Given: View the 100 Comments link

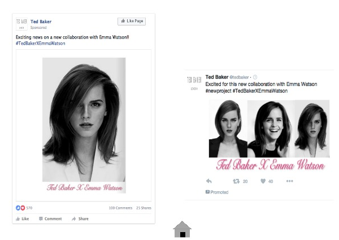Looking at the screenshot, I should coord(120,208).
